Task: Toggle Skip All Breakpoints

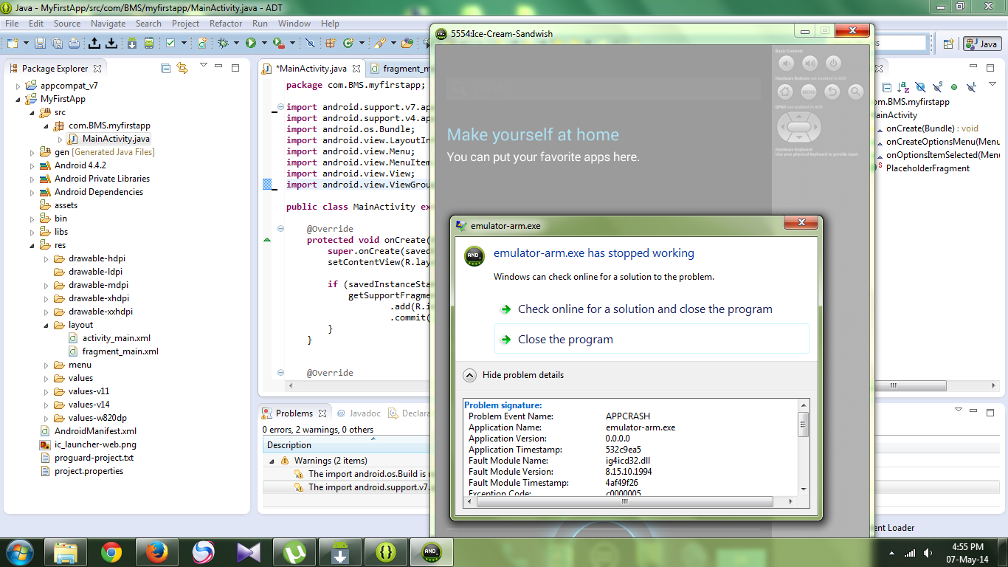Action: [310, 43]
